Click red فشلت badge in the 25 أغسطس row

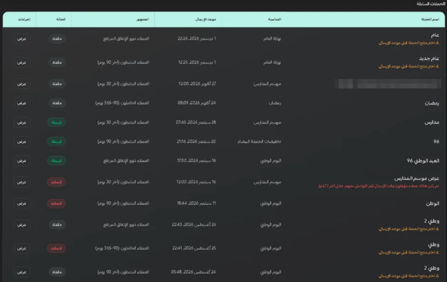pyautogui.click(x=56, y=248)
